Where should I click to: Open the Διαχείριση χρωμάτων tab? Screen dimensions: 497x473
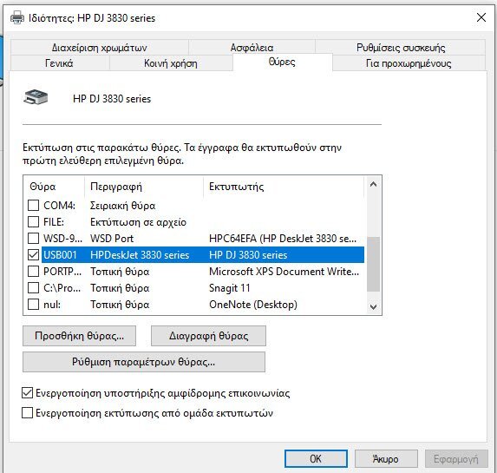(x=99, y=48)
